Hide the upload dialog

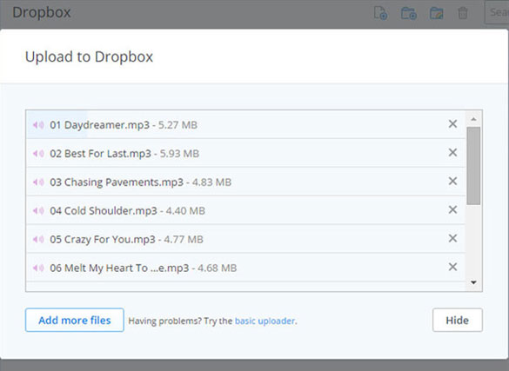click(x=458, y=320)
